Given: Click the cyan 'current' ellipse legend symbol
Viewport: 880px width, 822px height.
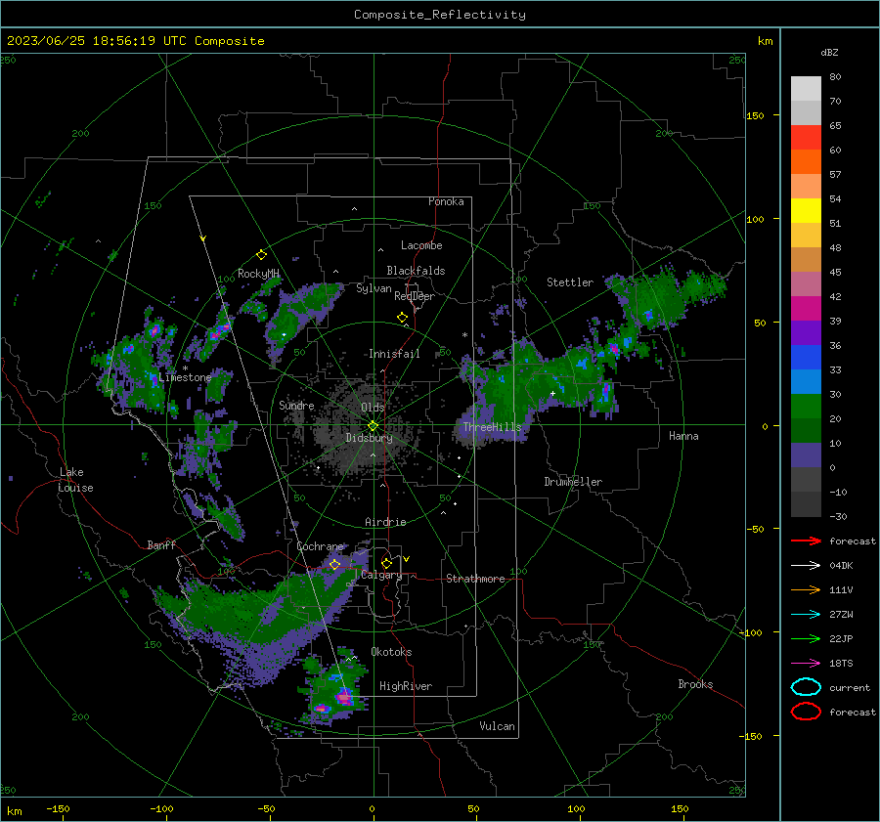Looking at the screenshot, I should point(806,687).
